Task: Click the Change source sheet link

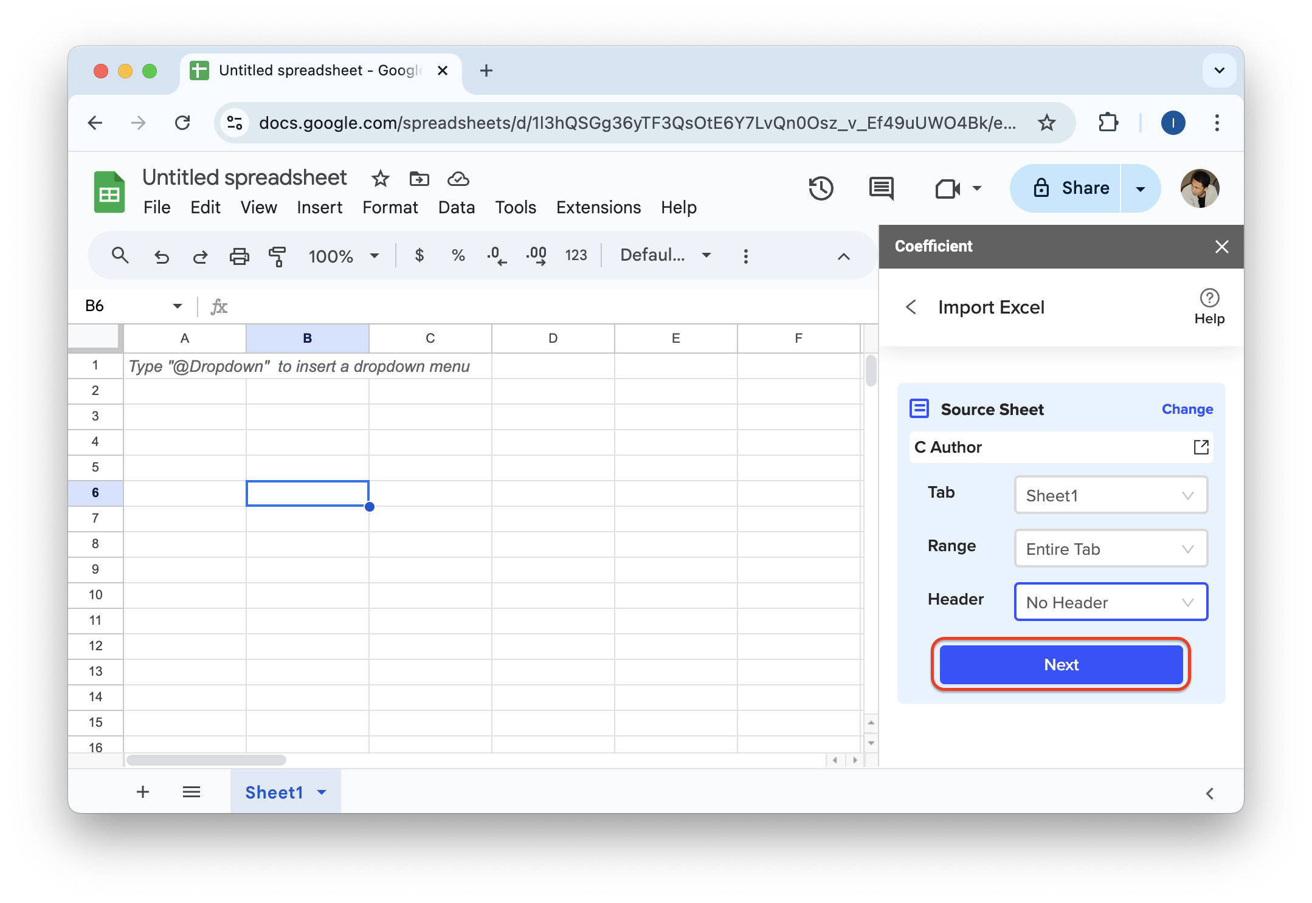Action: point(1187,409)
